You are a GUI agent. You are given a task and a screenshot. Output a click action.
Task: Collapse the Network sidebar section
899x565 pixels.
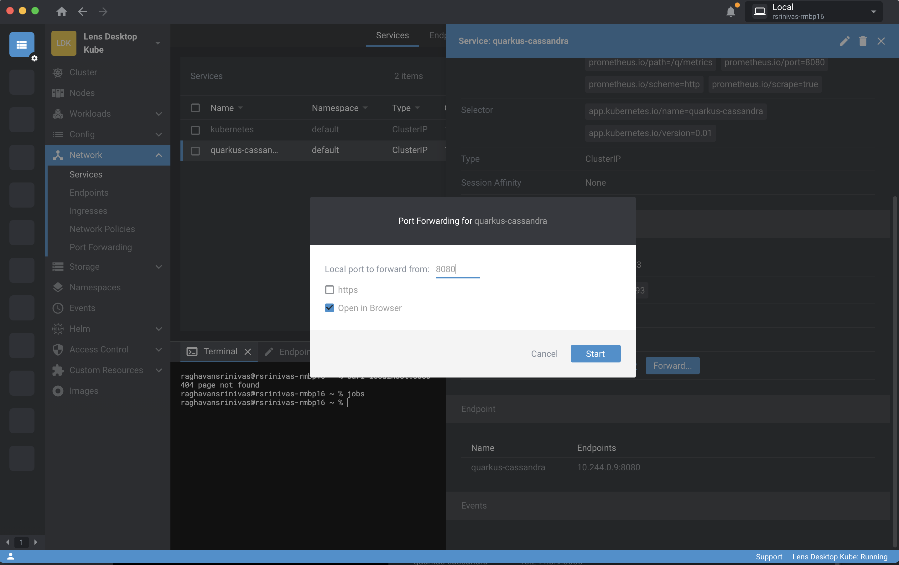point(159,155)
